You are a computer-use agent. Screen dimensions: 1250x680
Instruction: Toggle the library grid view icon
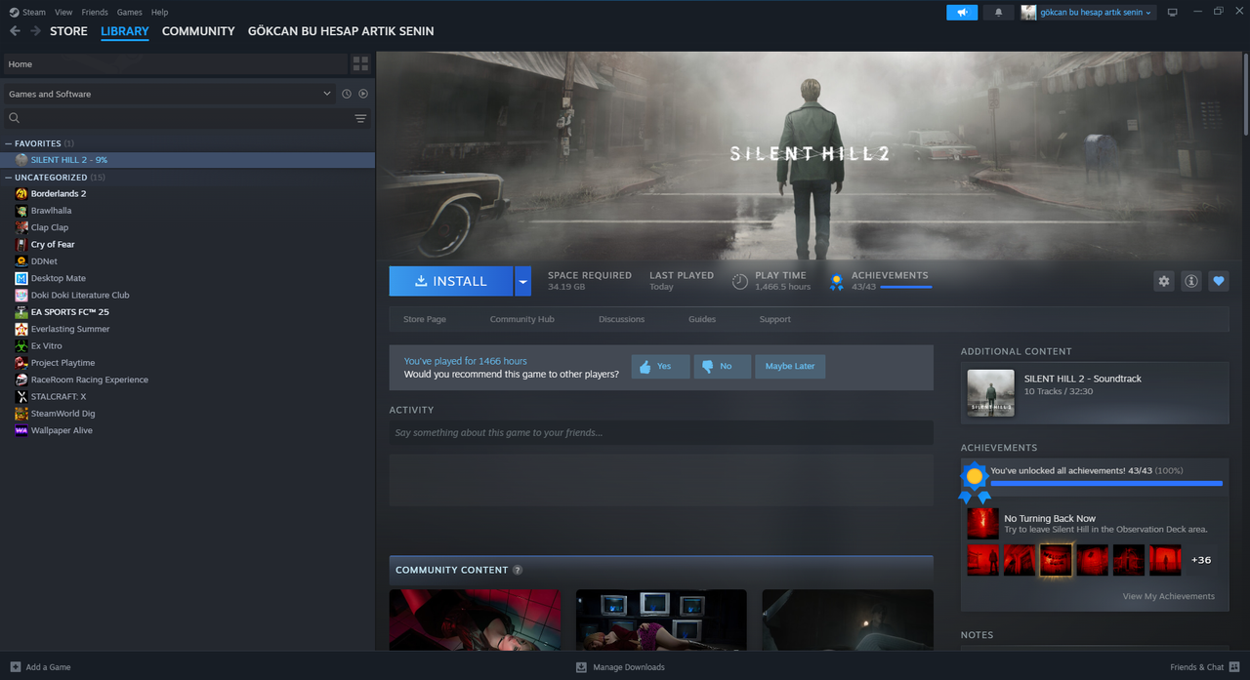[x=361, y=64]
